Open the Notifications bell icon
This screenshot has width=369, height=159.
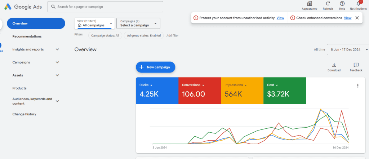358,4
